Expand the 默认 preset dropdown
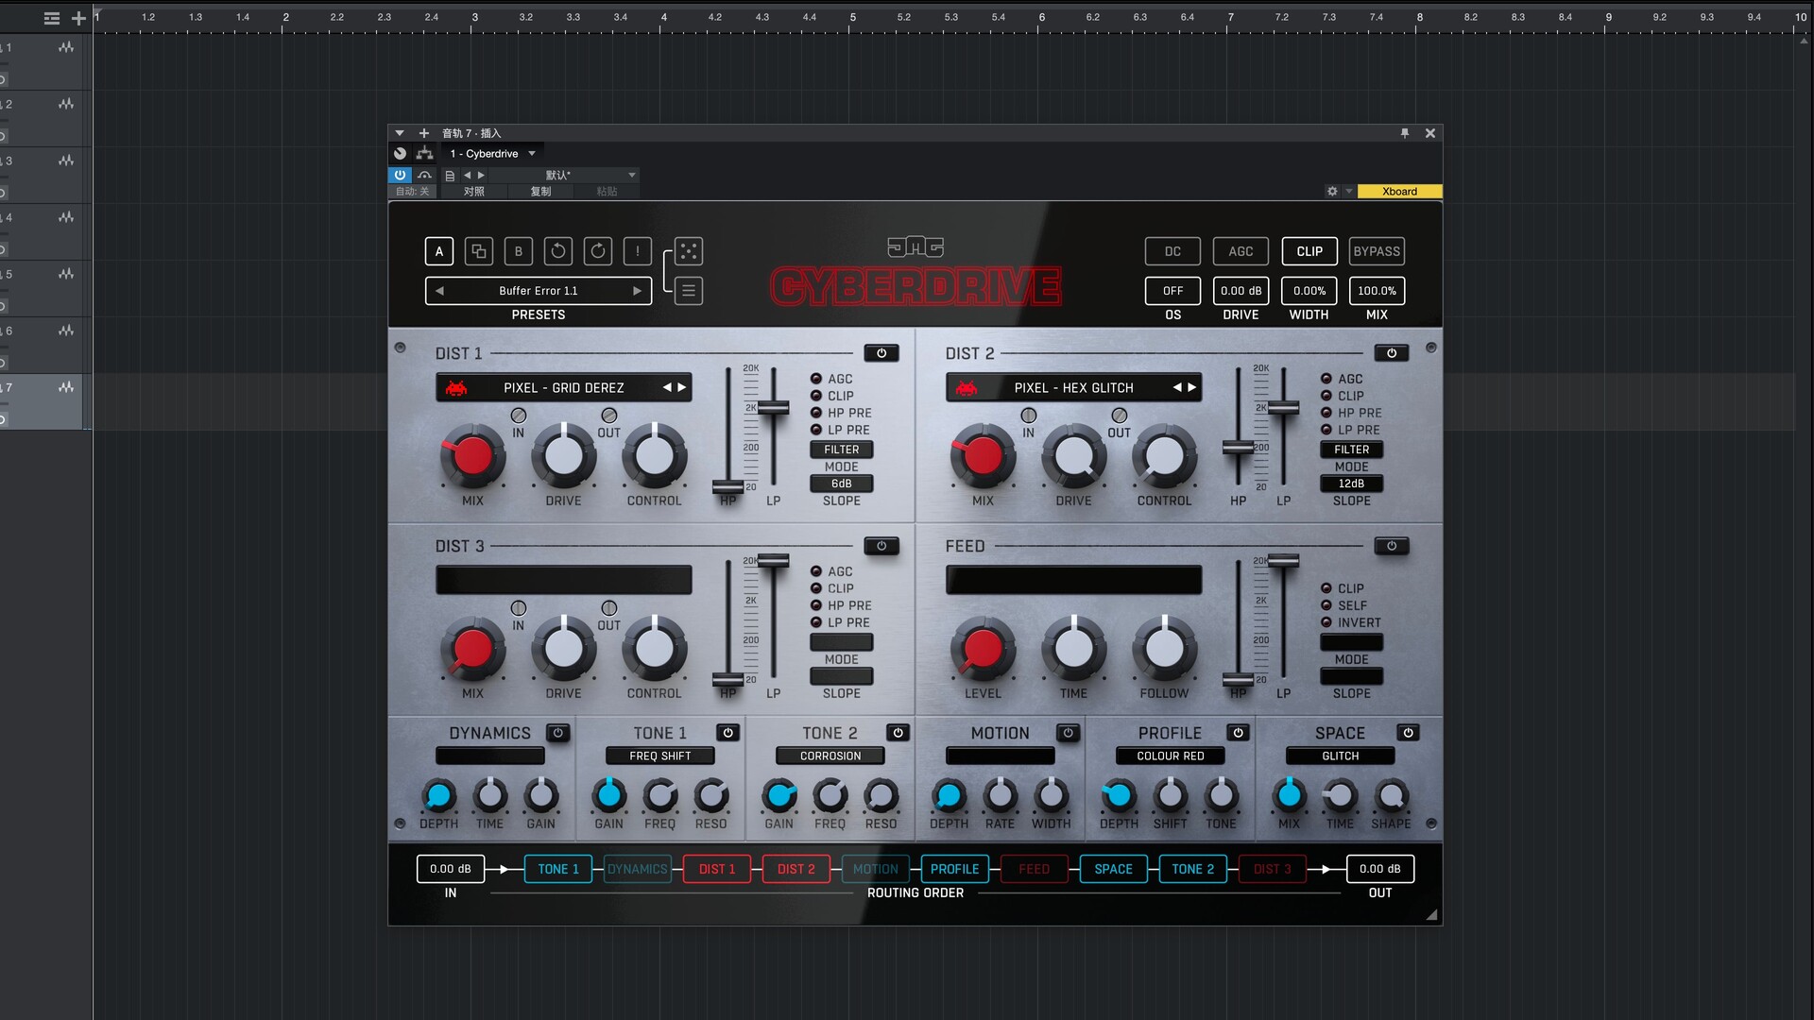The height and width of the screenshot is (1020, 1814). click(x=632, y=175)
